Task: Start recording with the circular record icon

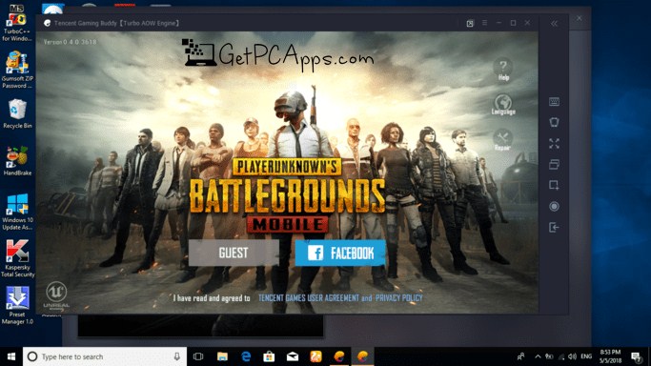Action: (x=554, y=206)
